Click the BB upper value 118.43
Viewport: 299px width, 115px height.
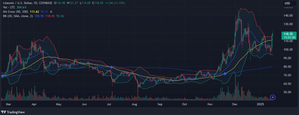tap(50, 16)
